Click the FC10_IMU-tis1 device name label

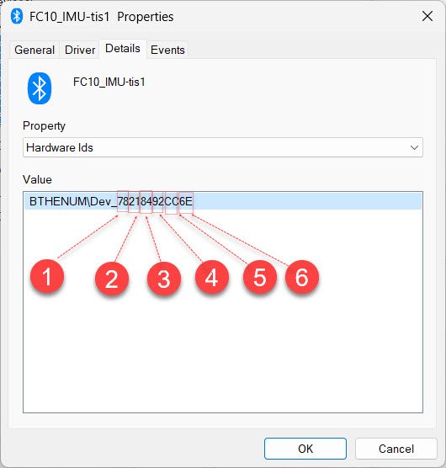(109, 82)
